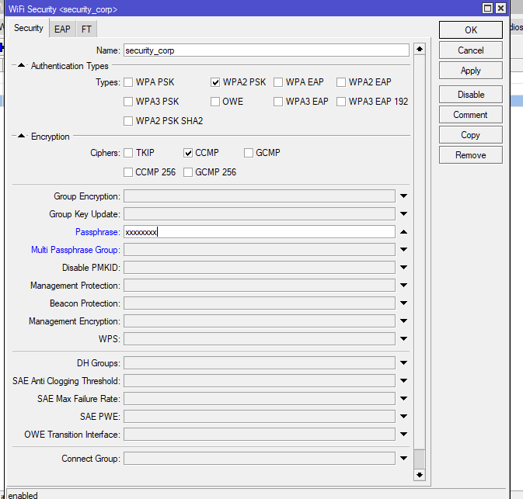
Task: Click the Cancel button
Action: click(471, 50)
